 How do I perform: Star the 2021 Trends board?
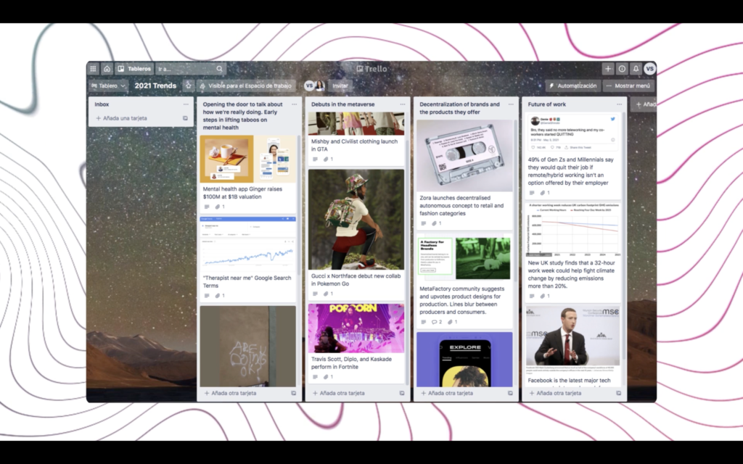click(x=189, y=86)
